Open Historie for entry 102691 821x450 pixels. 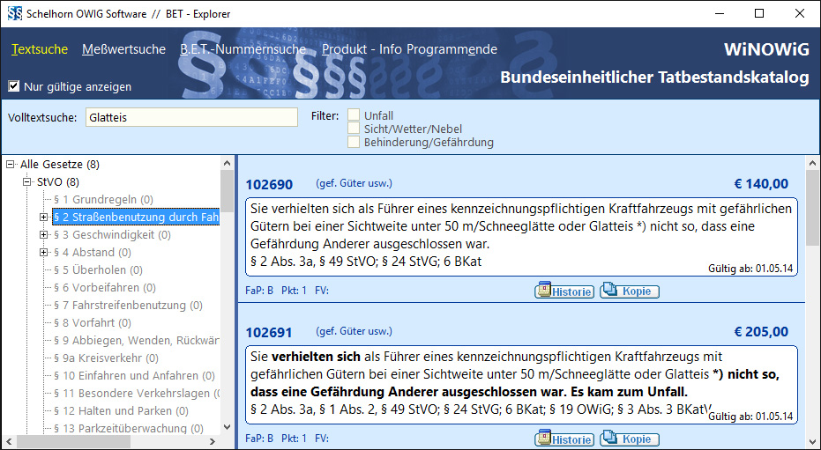click(x=564, y=439)
